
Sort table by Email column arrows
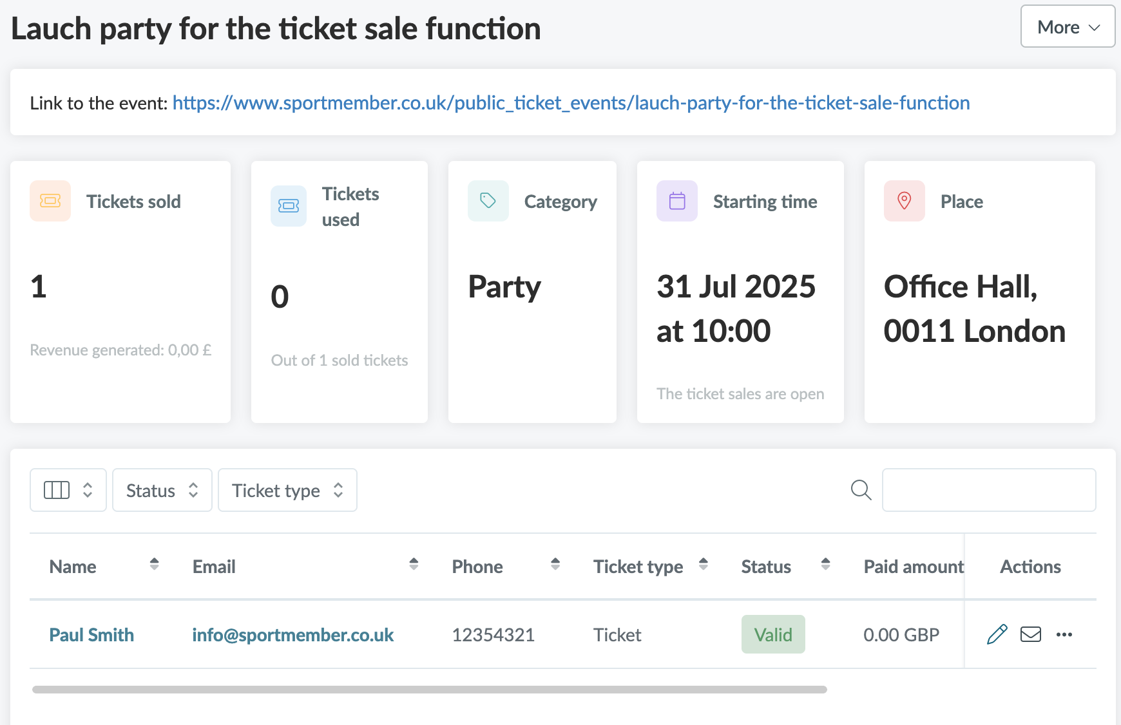click(414, 565)
